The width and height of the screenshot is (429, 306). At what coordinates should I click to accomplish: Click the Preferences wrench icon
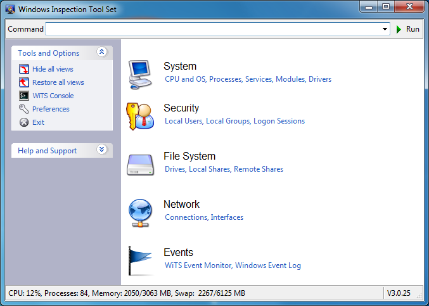coord(24,109)
